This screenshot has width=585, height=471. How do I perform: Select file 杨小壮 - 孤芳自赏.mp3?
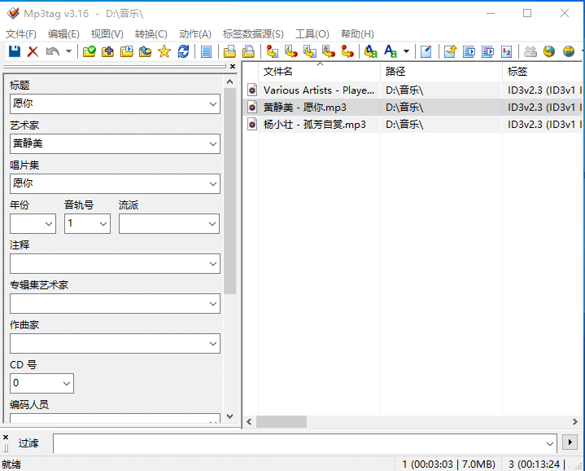pyautogui.click(x=314, y=125)
